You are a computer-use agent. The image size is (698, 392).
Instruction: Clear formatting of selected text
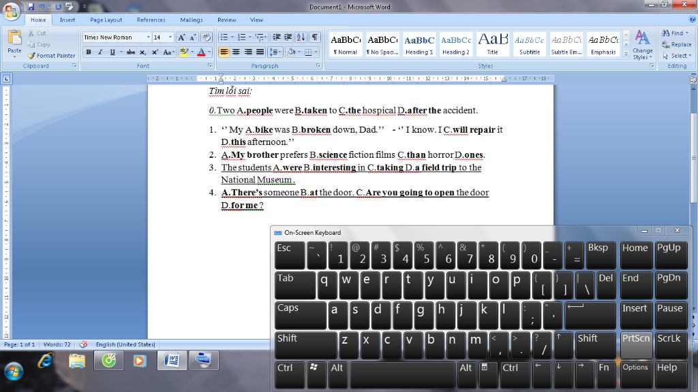point(206,37)
